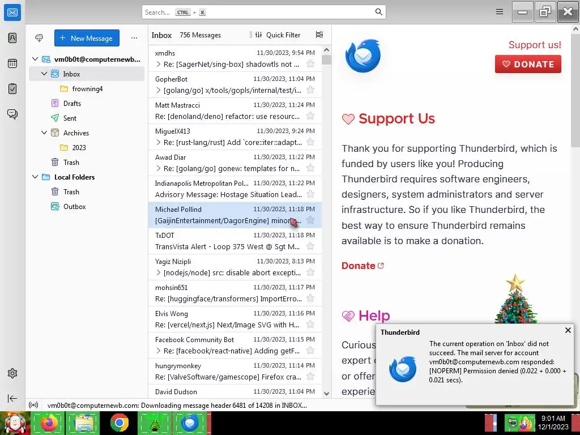The height and width of the screenshot is (435, 580).
Task: Expand the Yagiz Nizipli thread
Action: point(159,272)
